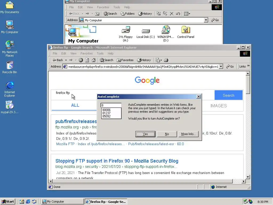This screenshot has width=273, height=205.
Task: Click History button in Internet Explorer toolbar
Action: 144,60
